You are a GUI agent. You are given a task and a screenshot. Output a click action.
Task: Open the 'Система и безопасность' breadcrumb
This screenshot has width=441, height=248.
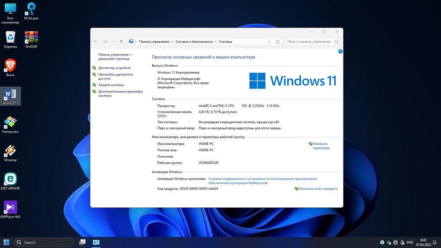[x=194, y=41]
